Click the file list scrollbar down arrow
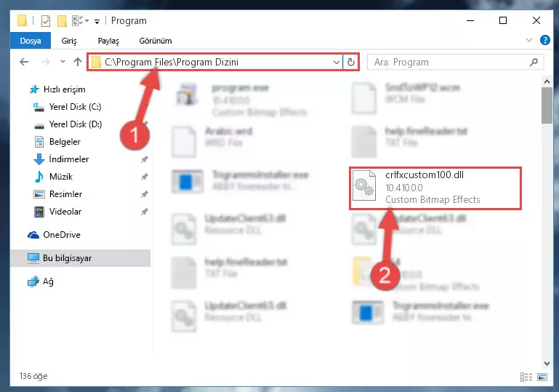Image resolution: width=559 pixels, height=392 pixels. [547, 364]
